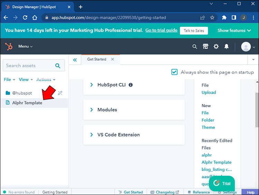Collapse the file sidebar with double-arrow icon
This screenshot has width=259, height=195.
point(75,60)
